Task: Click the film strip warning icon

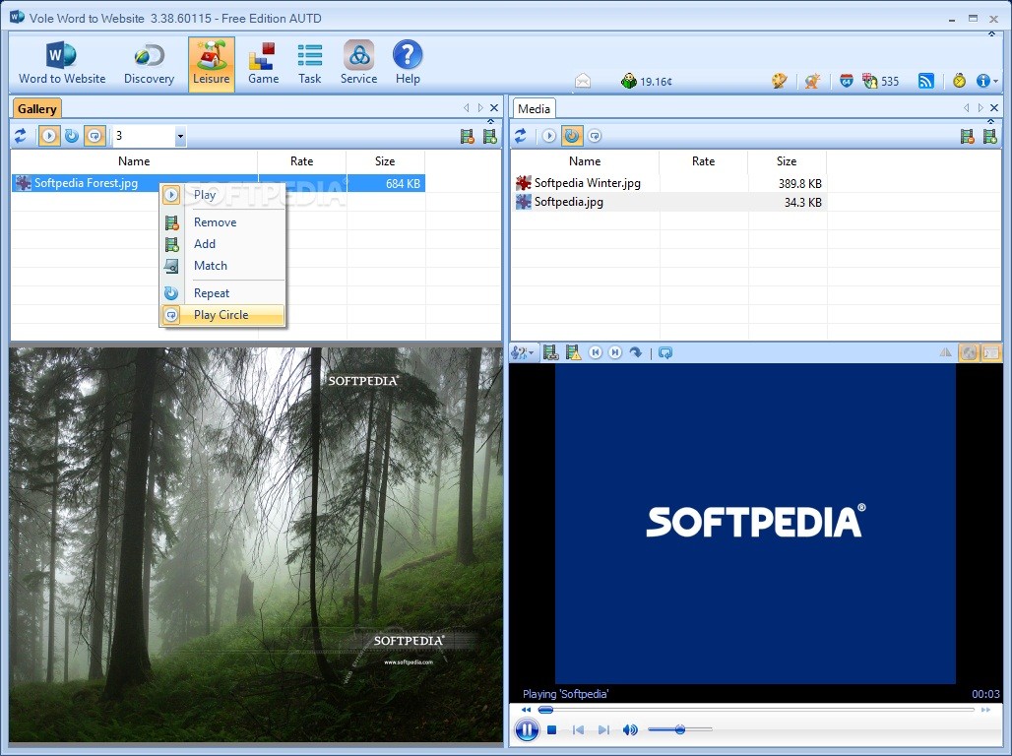Action: [x=573, y=352]
